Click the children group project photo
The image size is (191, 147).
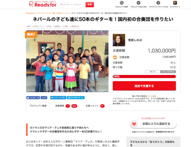67,61
